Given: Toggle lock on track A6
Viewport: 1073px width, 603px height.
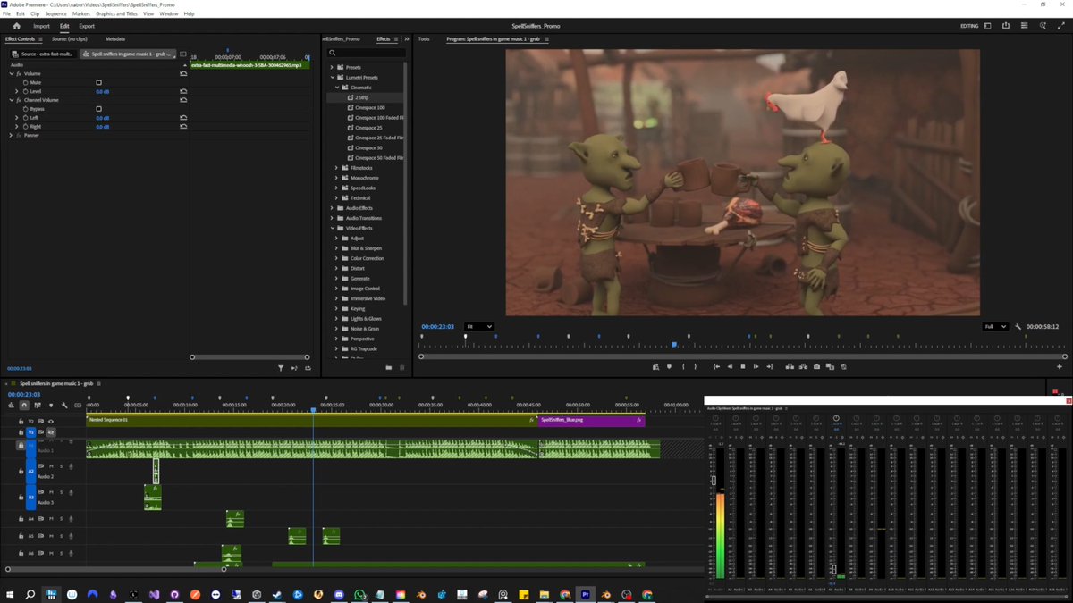Looking at the screenshot, I should tap(21, 553).
